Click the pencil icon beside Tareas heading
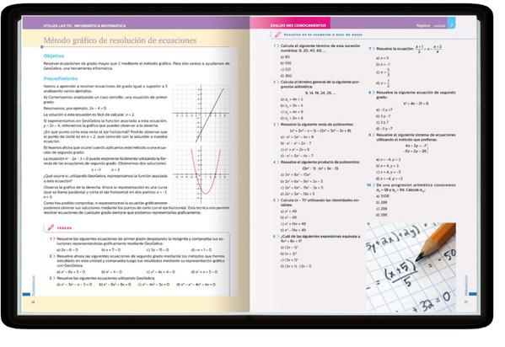 [x=51, y=227]
